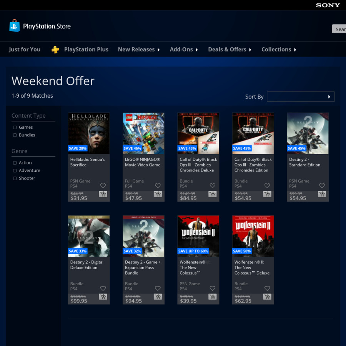346x346 pixels.
Task: Open Destiny 2 Digital Deluxe cover (SAVE 33%)
Action: (89, 236)
